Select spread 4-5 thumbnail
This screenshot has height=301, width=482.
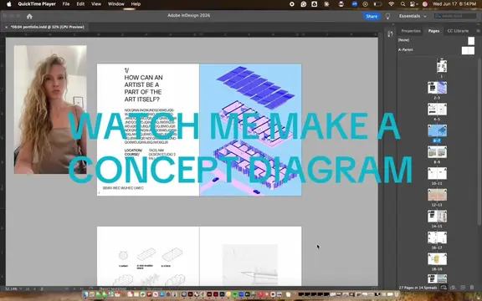437,109
